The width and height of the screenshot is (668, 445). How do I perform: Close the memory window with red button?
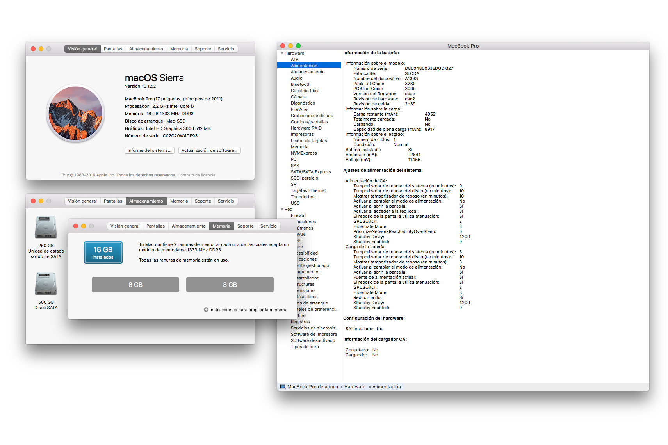tap(76, 226)
